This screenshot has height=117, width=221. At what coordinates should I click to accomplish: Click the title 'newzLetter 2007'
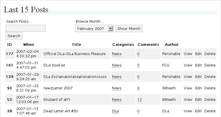click(x=58, y=88)
